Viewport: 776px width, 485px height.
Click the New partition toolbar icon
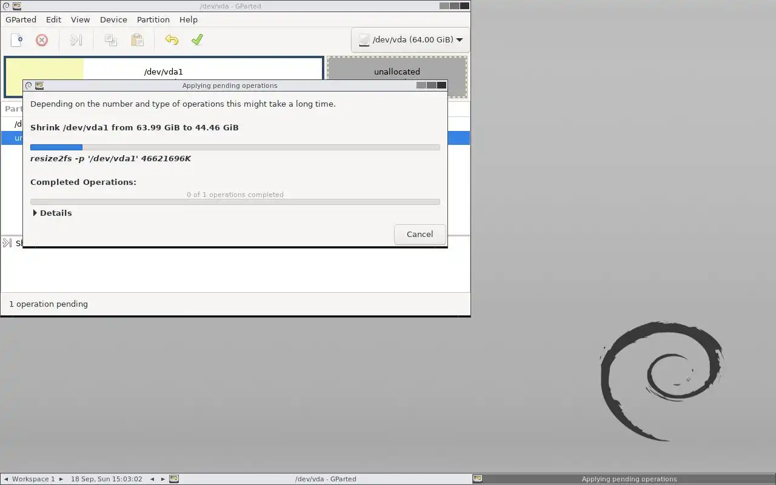click(16, 40)
